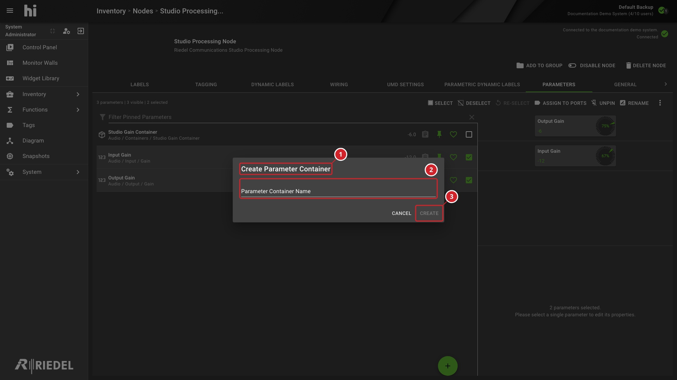Go to Nodes in the breadcrumb

pos(143,11)
